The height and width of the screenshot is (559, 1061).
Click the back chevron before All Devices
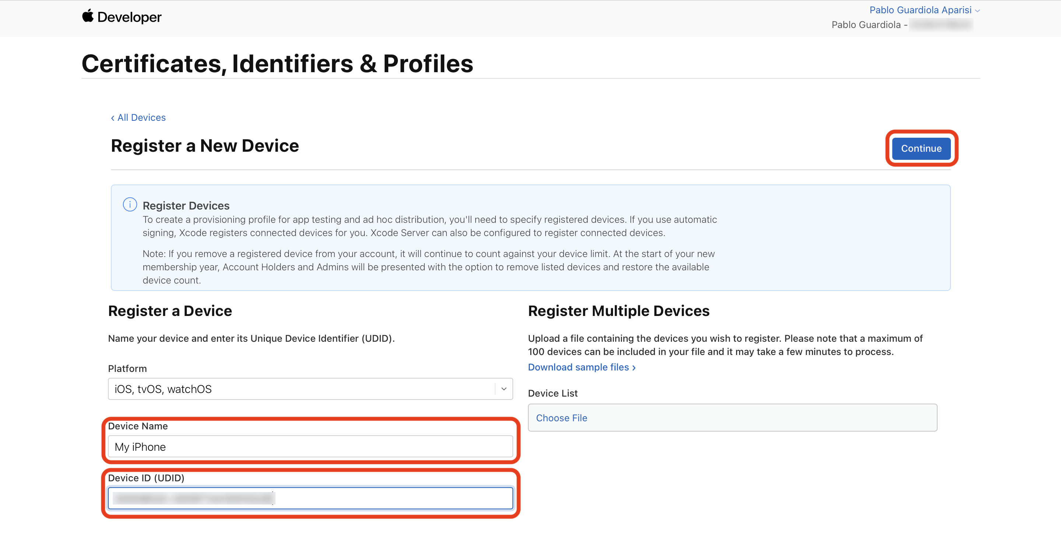point(112,118)
